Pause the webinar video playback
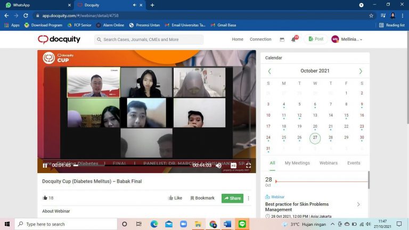Screen dimensions: 409x230 click(45, 166)
